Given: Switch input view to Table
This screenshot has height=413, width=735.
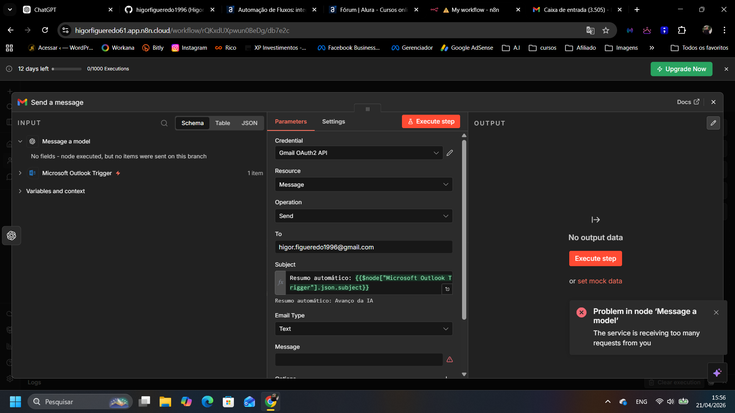Looking at the screenshot, I should click(222, 123).
